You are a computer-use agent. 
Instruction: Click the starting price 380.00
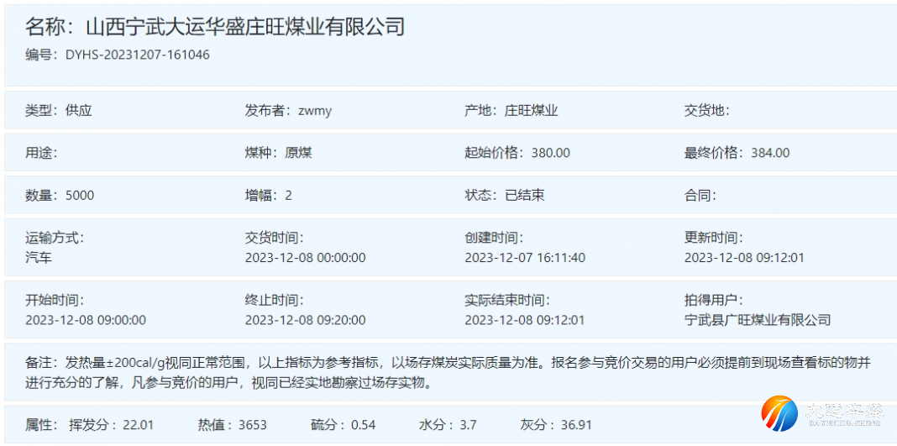click(550, 153)
